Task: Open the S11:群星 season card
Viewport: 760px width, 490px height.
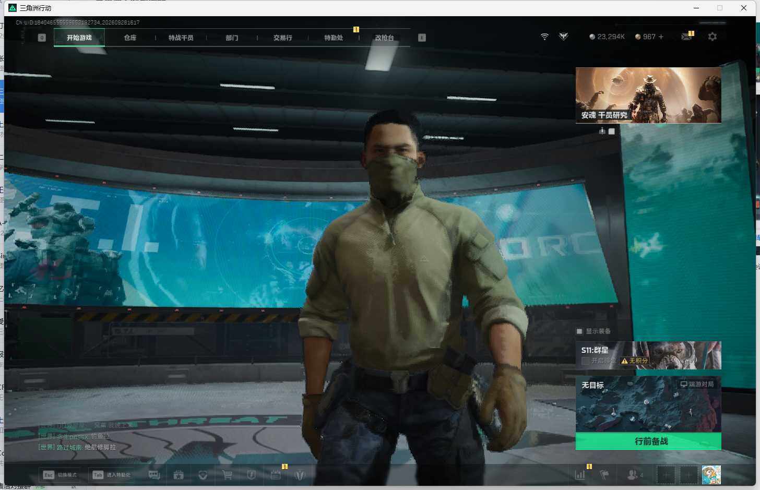Action: (648, 355)
